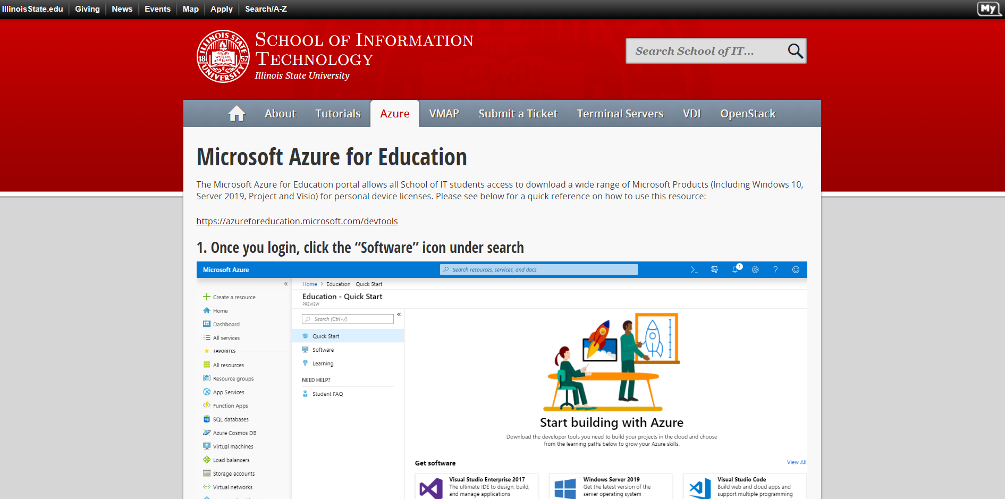Click the search magnifier icon

point(795,51)
